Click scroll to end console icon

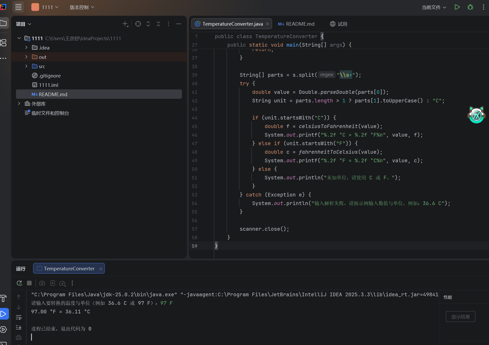pyautogui.click(x=19, y=328)
